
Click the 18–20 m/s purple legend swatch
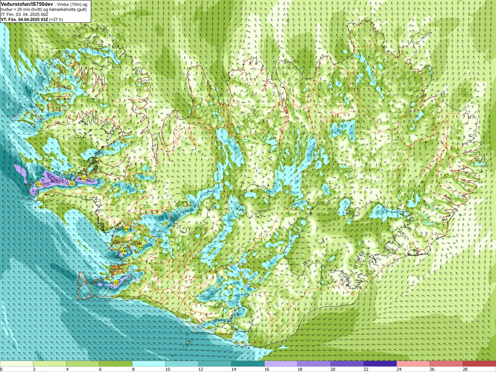coord(314,364)
